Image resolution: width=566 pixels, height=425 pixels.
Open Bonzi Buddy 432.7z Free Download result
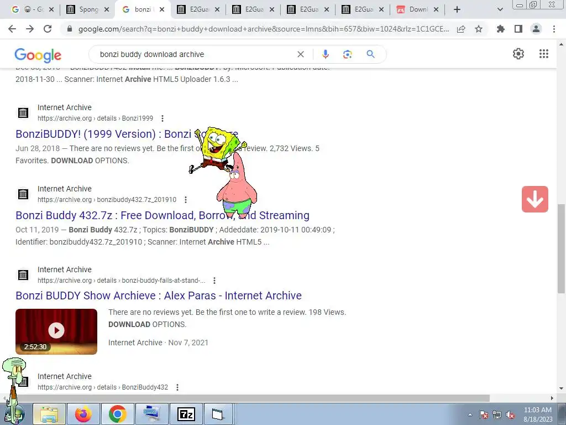163,215
